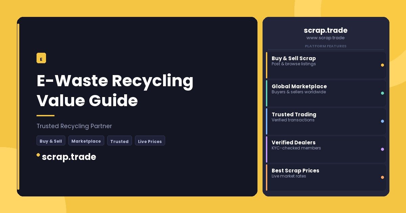The height and width of the screenshot is (213, 406).
Task: Click the green dot on Global Marketplace
Action: [x=382, y=93]
